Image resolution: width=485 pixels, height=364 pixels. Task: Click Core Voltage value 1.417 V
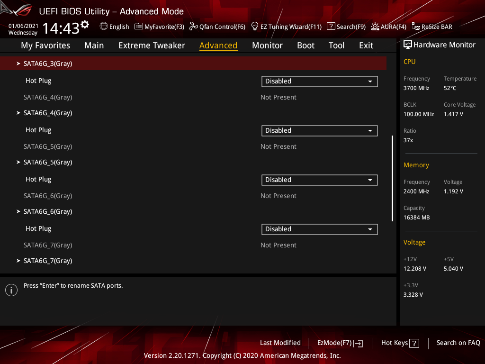click(453, 114)
